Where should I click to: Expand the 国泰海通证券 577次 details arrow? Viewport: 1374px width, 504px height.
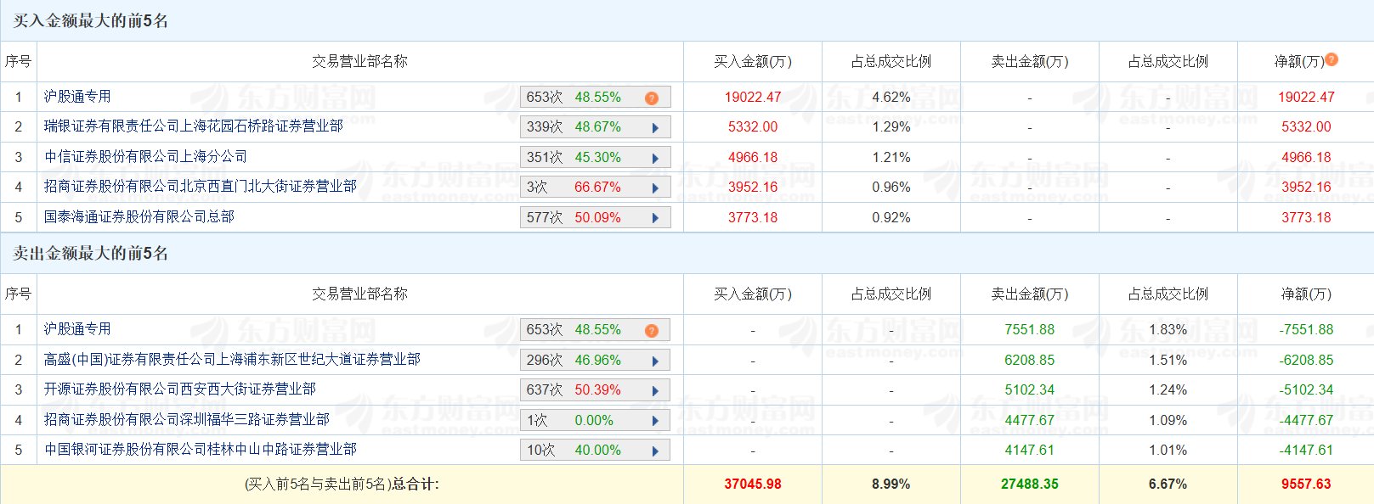point(655,218)
